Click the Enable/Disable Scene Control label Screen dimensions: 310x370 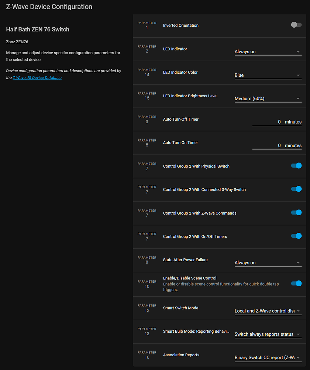(190, 278)
